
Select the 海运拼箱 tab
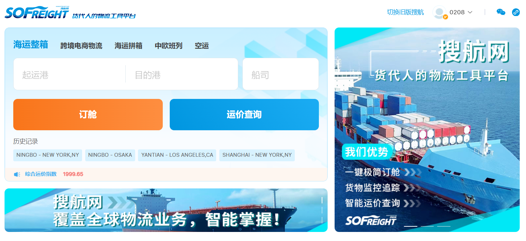pyautogui.click(x=128, y=46)
